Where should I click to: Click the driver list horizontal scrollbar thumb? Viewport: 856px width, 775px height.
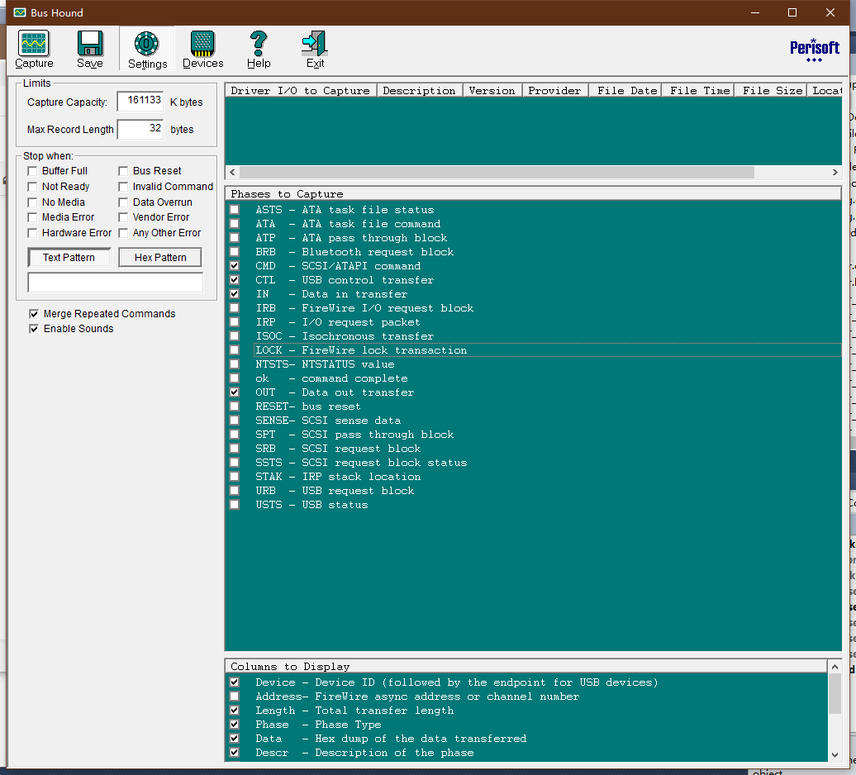tap(497, 172)
